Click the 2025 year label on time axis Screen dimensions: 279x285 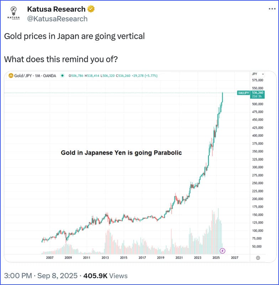pos(216,257)
